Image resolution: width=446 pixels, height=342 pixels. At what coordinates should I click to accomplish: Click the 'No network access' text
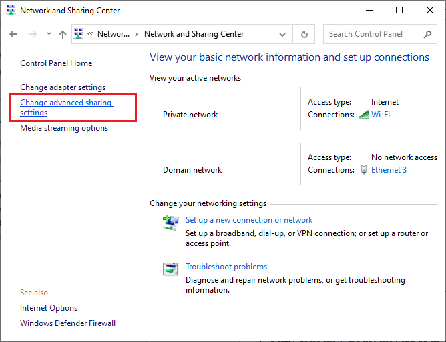[x=404, y=157]
